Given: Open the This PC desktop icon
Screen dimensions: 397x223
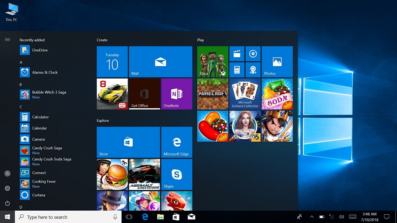Looking at the screenshot, I should (x=12, y=12).
